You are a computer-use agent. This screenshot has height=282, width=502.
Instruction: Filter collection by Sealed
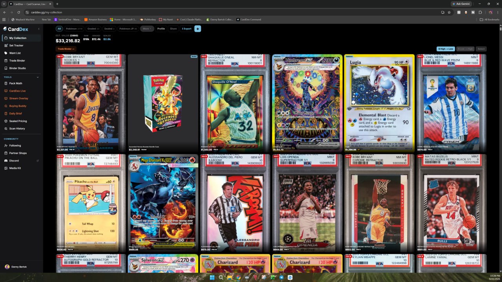[x=109, y=29]
